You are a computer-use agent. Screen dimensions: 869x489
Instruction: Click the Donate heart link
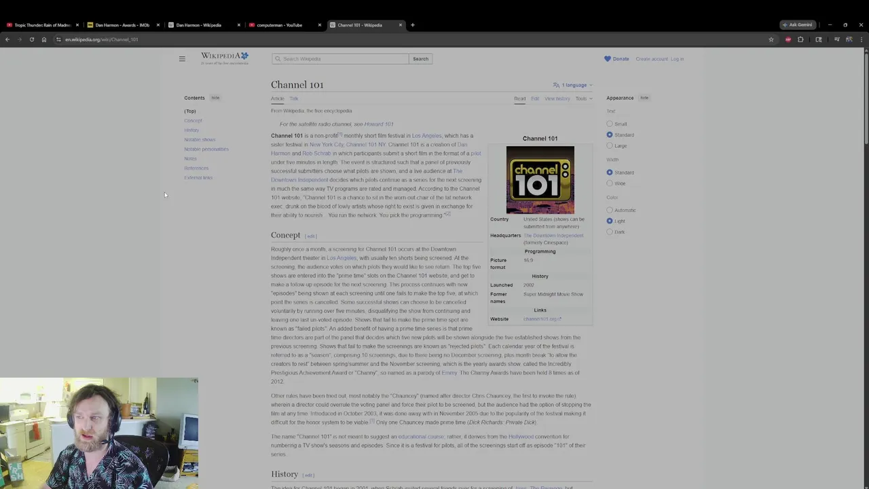[616, 59]
